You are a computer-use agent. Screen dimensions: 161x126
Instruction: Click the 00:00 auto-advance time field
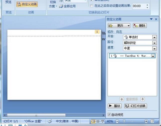139,6
